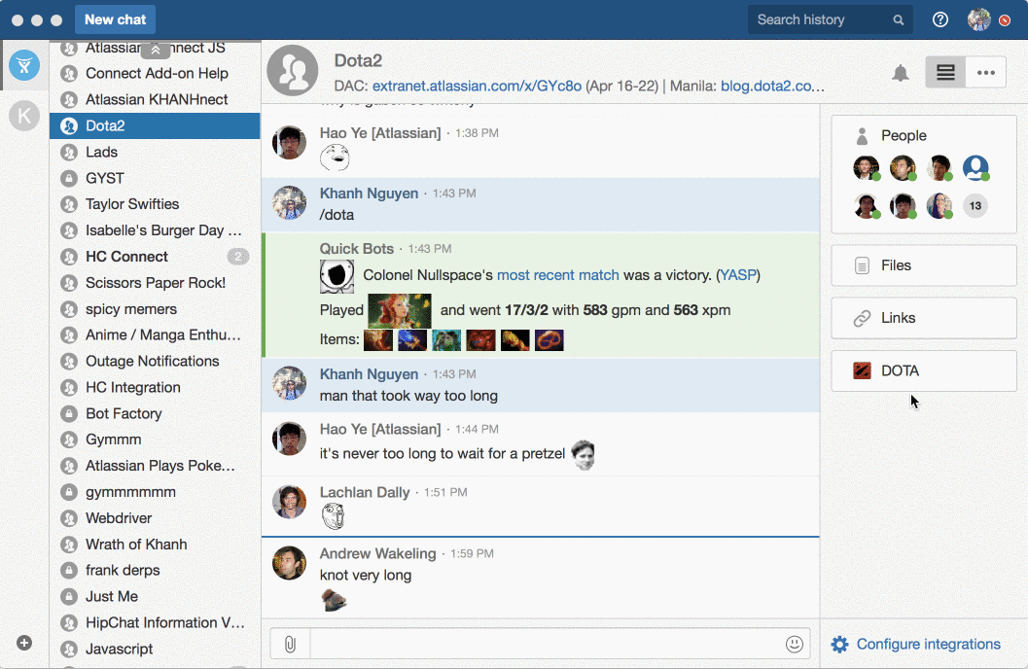Focus the Search history field
1028x669 pixels.
[830, 19]
